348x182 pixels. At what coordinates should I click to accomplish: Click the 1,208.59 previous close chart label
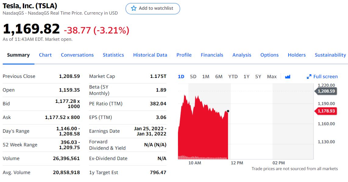(326, 91)
